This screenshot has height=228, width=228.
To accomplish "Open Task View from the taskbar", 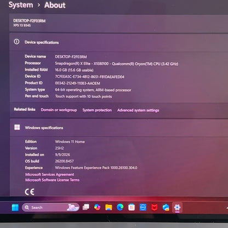I will click(x=86, y=207).
